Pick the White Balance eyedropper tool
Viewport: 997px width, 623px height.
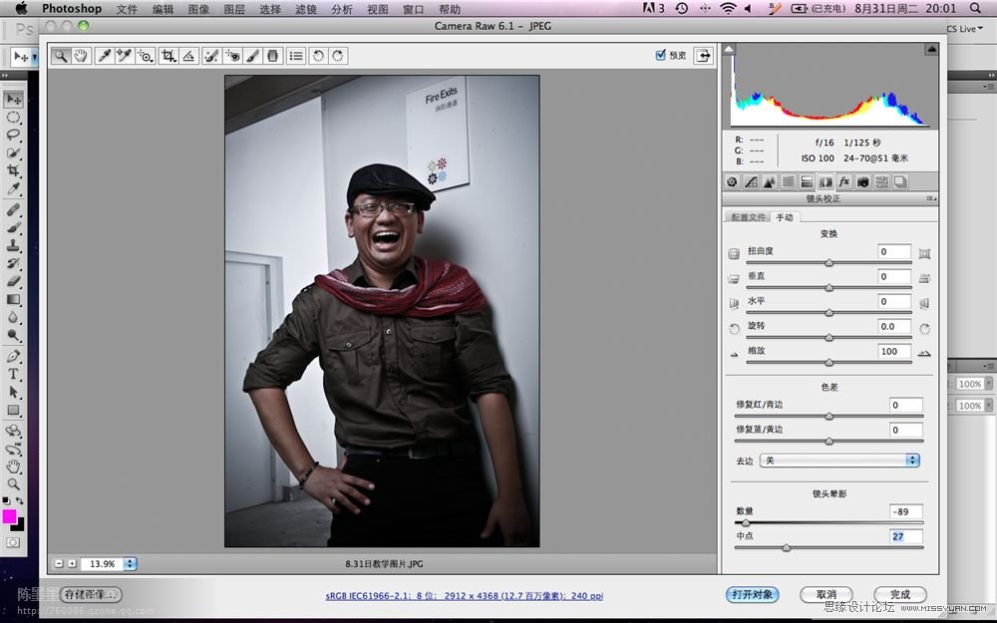(x=104, y=56)
